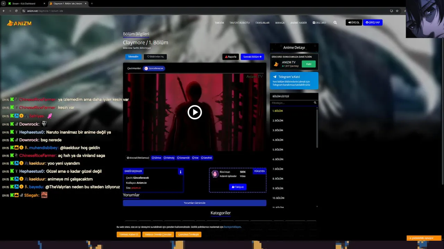The image size is (444, 249).
Task: Play the Claymore episode video
Action: (x=195, y=112)
